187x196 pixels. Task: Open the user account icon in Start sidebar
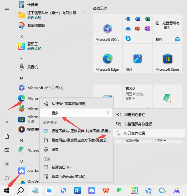click(7, 122)
